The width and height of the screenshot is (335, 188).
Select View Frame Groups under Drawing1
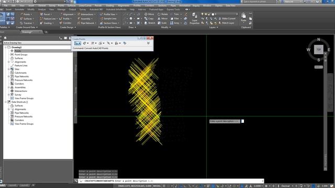[24, 98]
